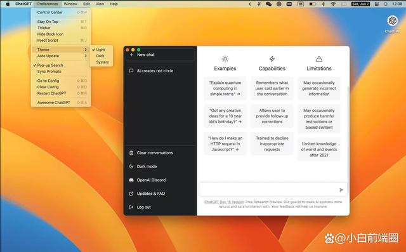Open the View menu

coord(100,4)
